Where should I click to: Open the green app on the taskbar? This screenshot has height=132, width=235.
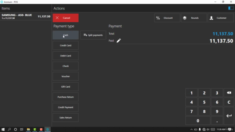click(x=35, y=129)
